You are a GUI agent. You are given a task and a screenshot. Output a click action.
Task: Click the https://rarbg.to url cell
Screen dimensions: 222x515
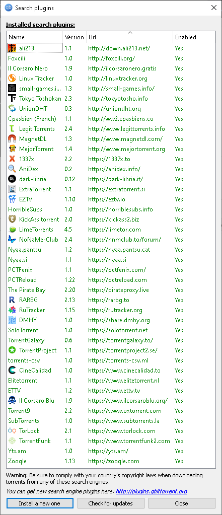[108, 300]
